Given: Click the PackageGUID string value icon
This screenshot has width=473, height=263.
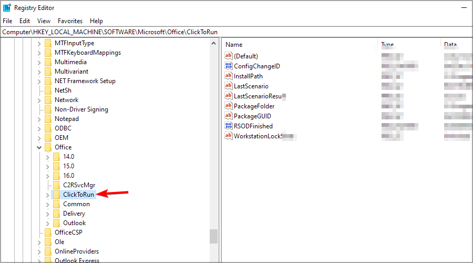Looking at the screenshot, I should point(229,116).
